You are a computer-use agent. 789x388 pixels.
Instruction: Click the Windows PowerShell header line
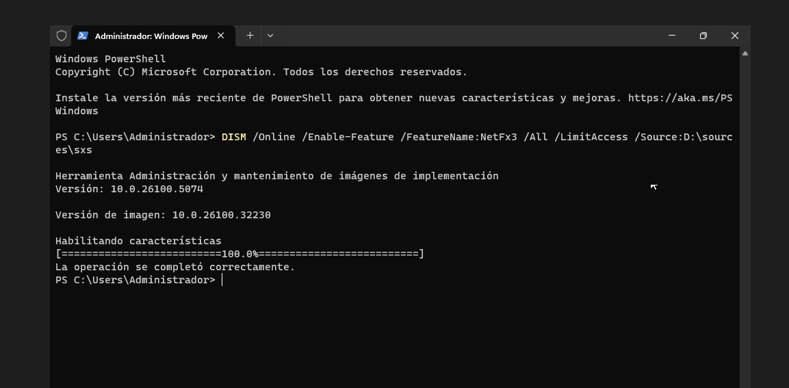tap(111, 59)
